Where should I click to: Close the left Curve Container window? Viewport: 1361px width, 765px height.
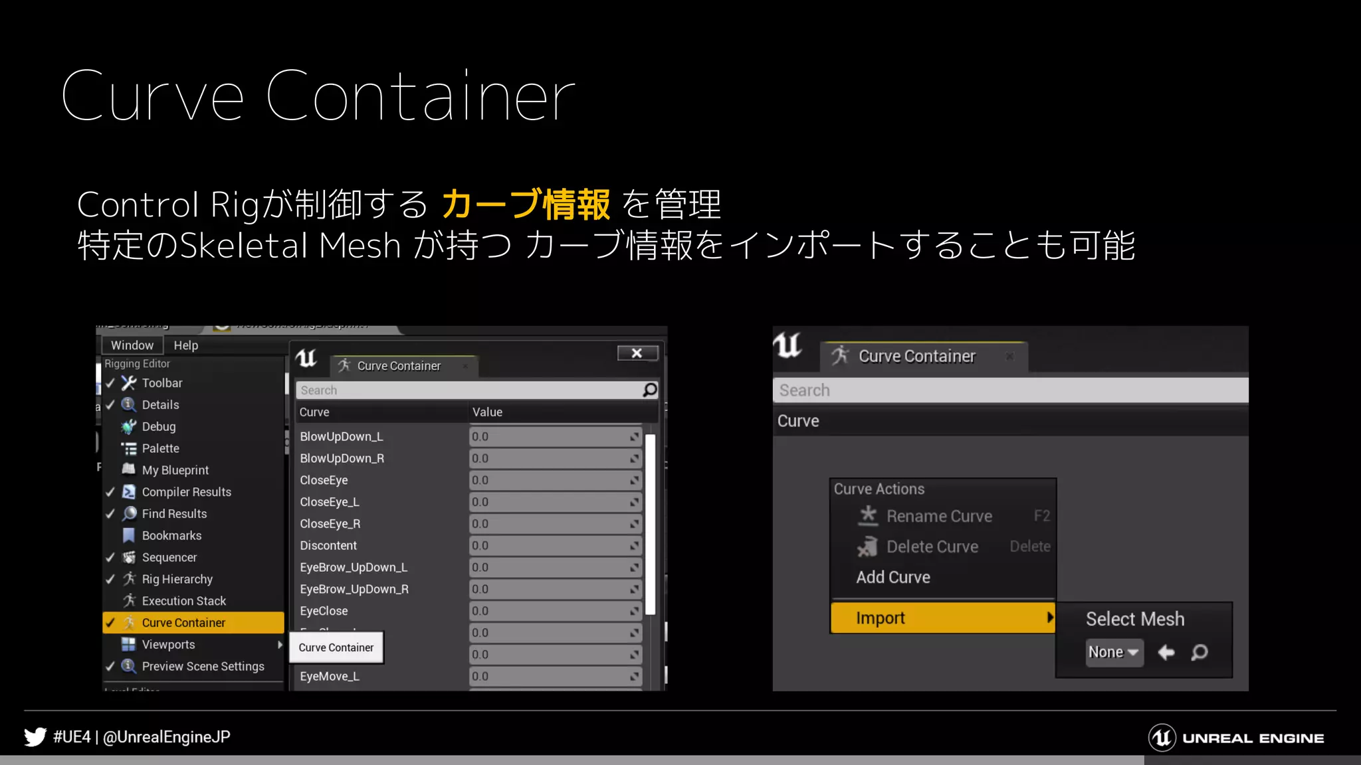(637, 353)
